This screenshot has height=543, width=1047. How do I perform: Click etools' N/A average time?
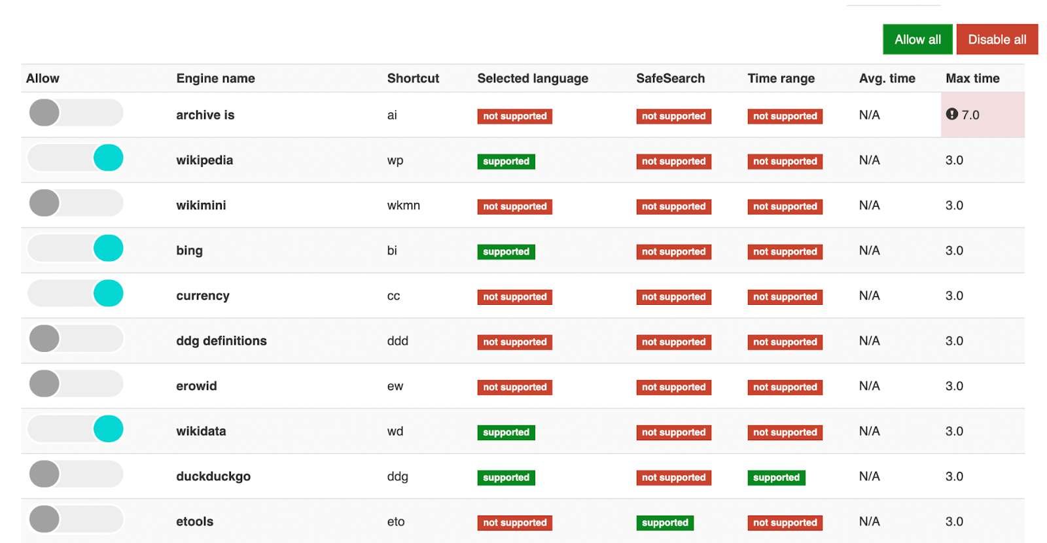pos(869,521)
